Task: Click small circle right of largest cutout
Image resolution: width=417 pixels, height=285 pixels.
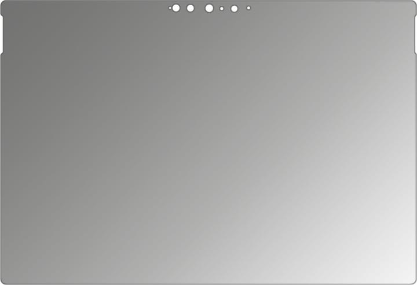Action: [x=221, y=9]
